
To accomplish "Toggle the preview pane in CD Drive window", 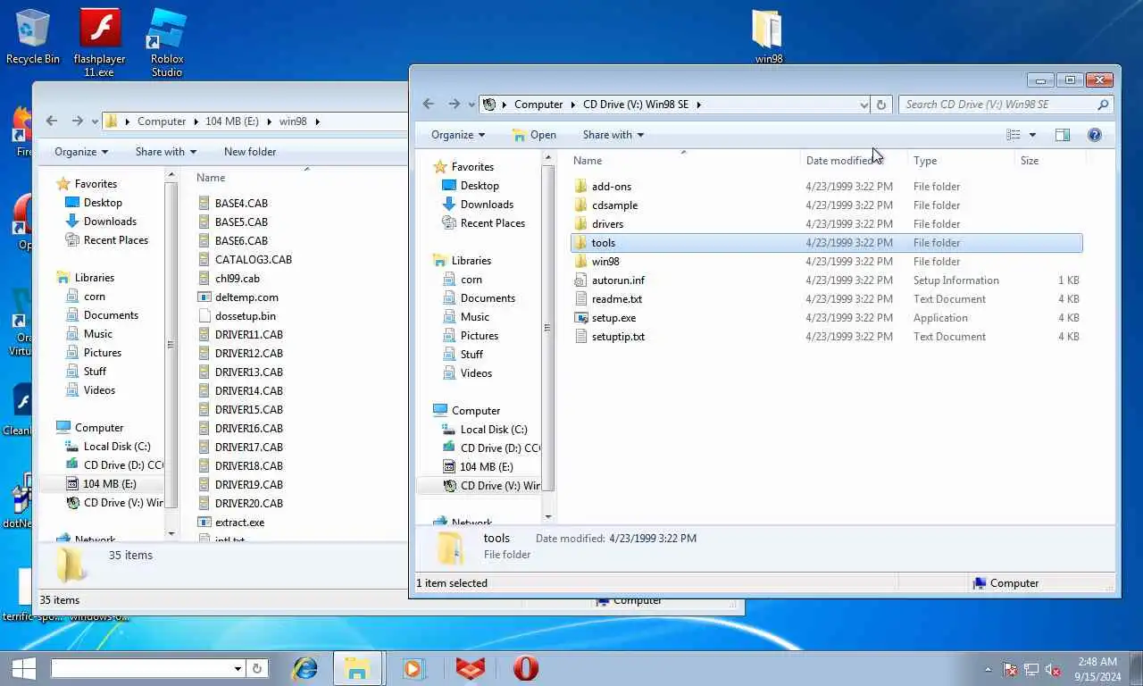I will [1063, 135].
